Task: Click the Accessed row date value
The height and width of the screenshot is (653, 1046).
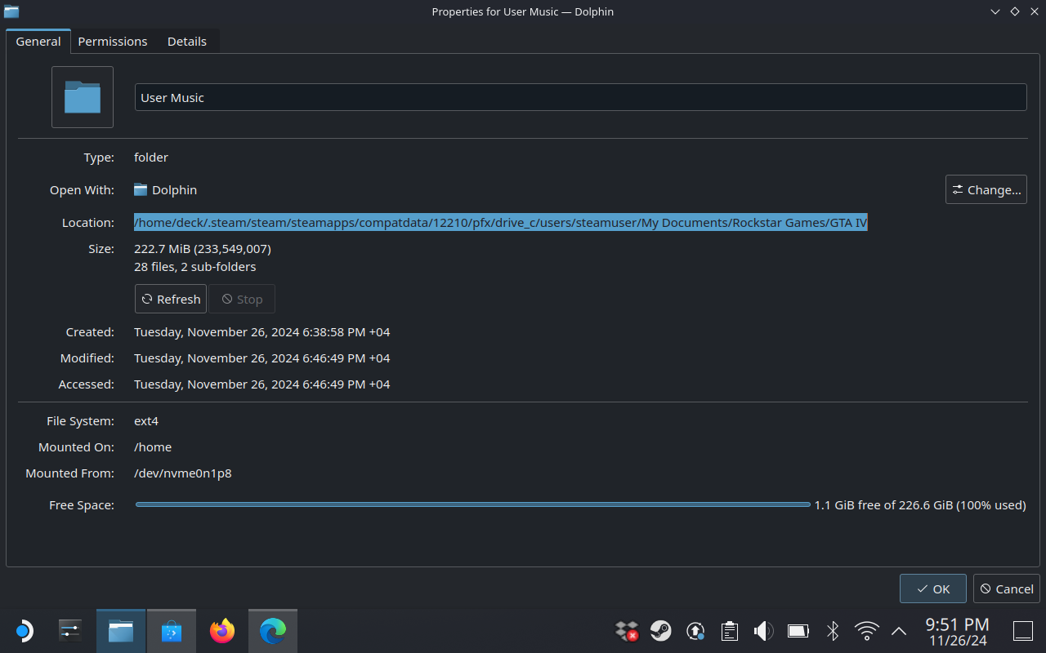Action: pos(262,384)
